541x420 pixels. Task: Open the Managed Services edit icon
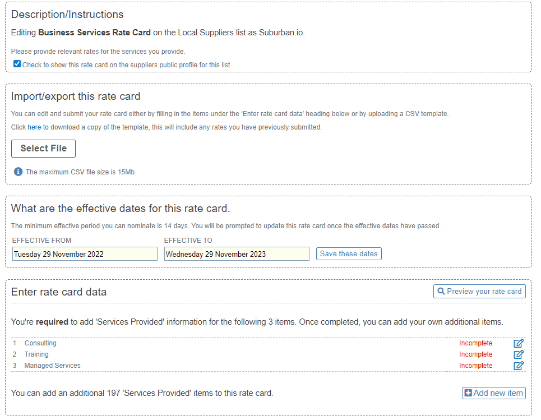[x=518, y=366]
